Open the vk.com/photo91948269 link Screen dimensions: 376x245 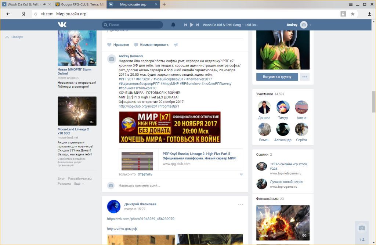[x=141, y=219]
